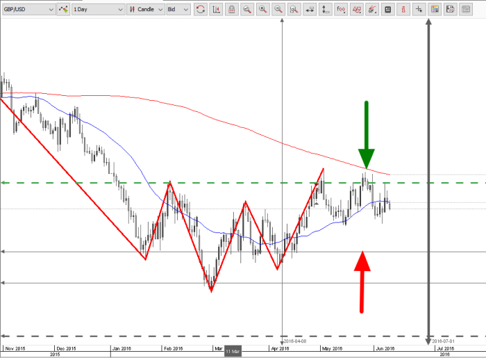Viewport: 486px width, 358px height.
Task: Click the '11 Mar' time axis marker
Action: point(233,351)
